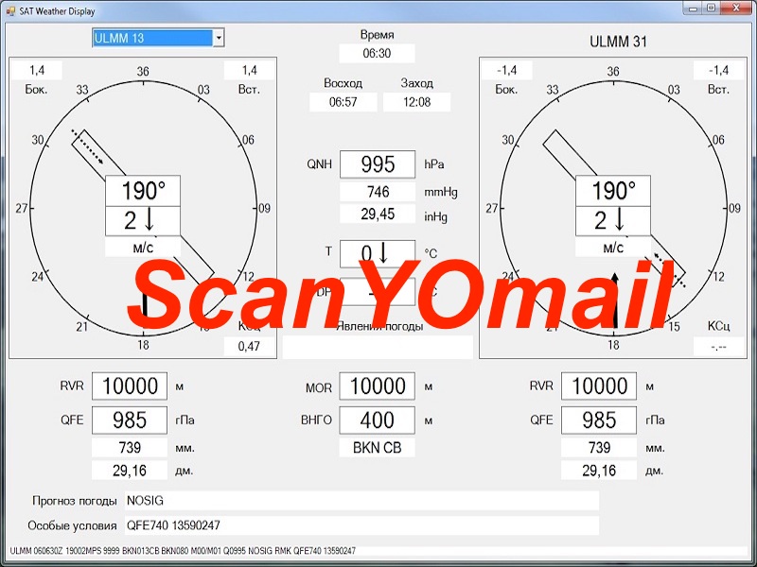
Task: Click the METAR string in status bar
Action: tap(183, 551)
